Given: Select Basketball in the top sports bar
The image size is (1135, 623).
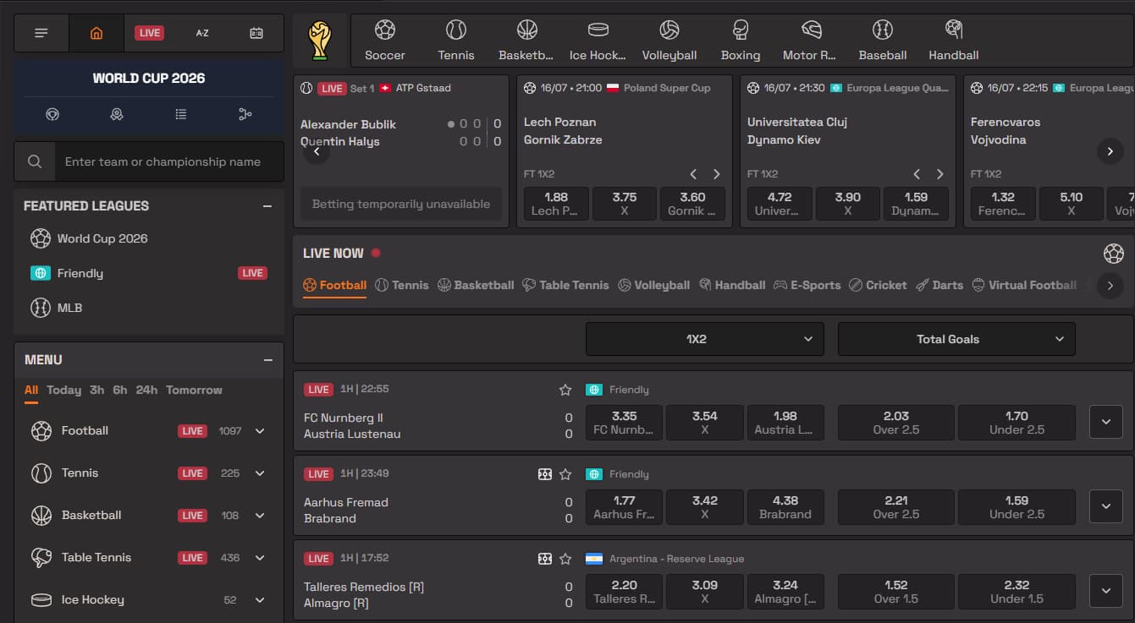Looking at the screenshot, I should click(526, 41).
